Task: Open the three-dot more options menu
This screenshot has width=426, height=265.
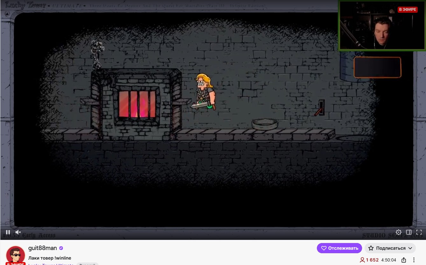Action: click(x=414, y=260)
